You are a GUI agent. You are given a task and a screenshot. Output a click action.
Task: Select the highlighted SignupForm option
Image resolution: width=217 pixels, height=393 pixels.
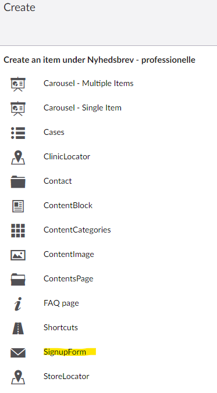pos(65,352)
